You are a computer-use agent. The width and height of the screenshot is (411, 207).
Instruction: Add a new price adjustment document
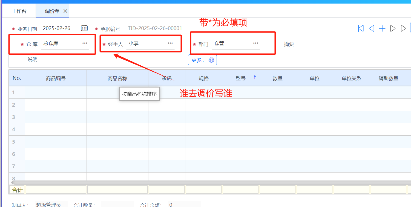(382, 28)
